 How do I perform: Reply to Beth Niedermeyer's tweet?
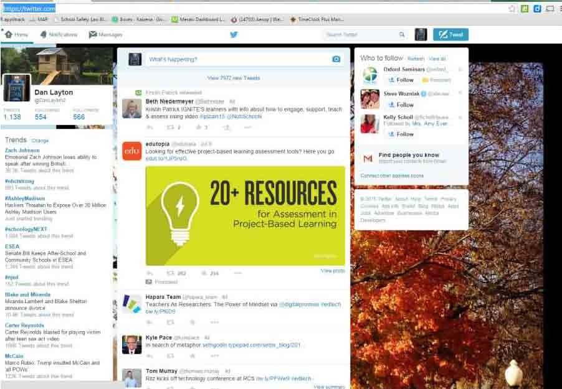tap(150, 127)
